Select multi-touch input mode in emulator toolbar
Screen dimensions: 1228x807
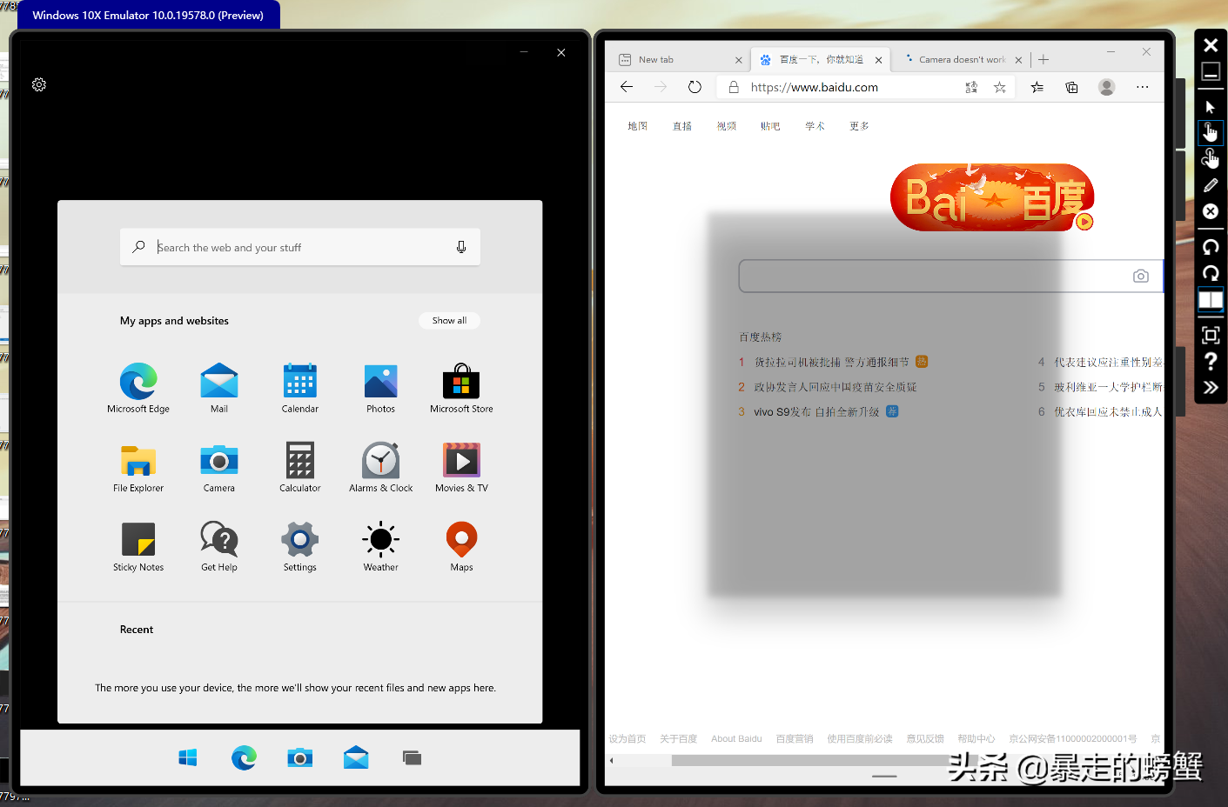coord(1211,158)
